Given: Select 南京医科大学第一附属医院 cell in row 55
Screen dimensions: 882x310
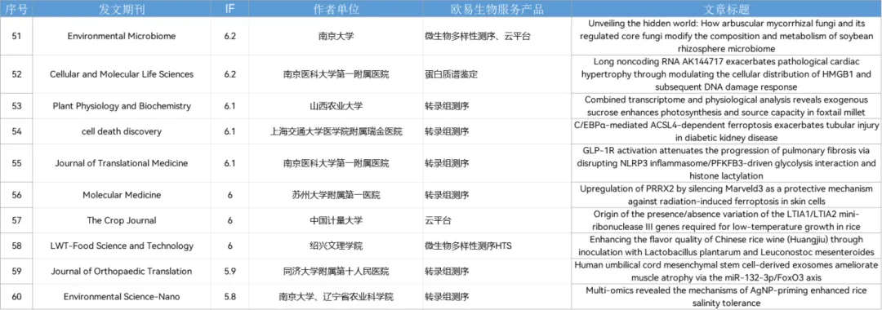Looking at the screenshot, I should 336,163.
